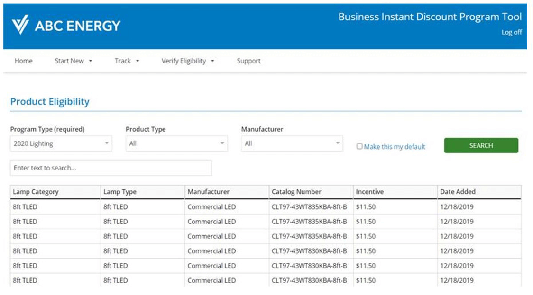
Task: Sort by the Catalog Number column header
Action: pyautogui.click(x=296, y=192)
